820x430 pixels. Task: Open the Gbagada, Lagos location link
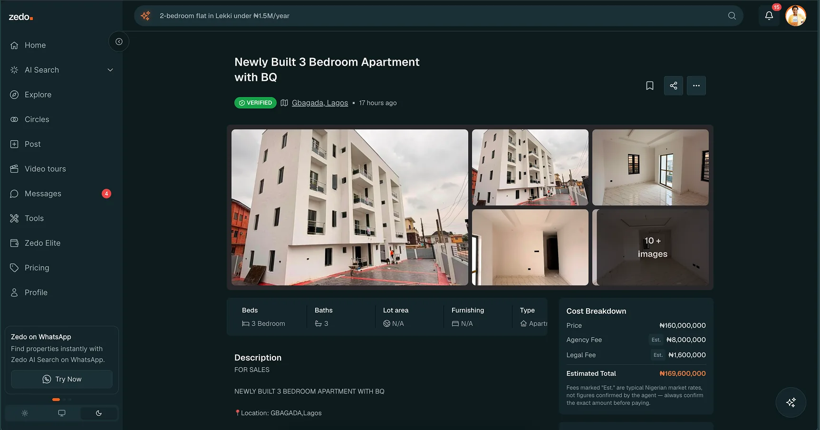pyautogui.click(x=320, y=103)
